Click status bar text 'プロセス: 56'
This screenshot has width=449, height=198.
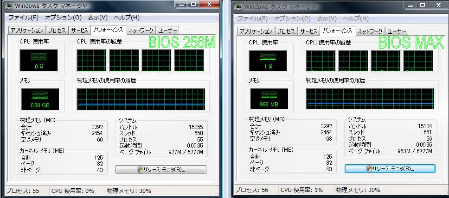point(251,190)
